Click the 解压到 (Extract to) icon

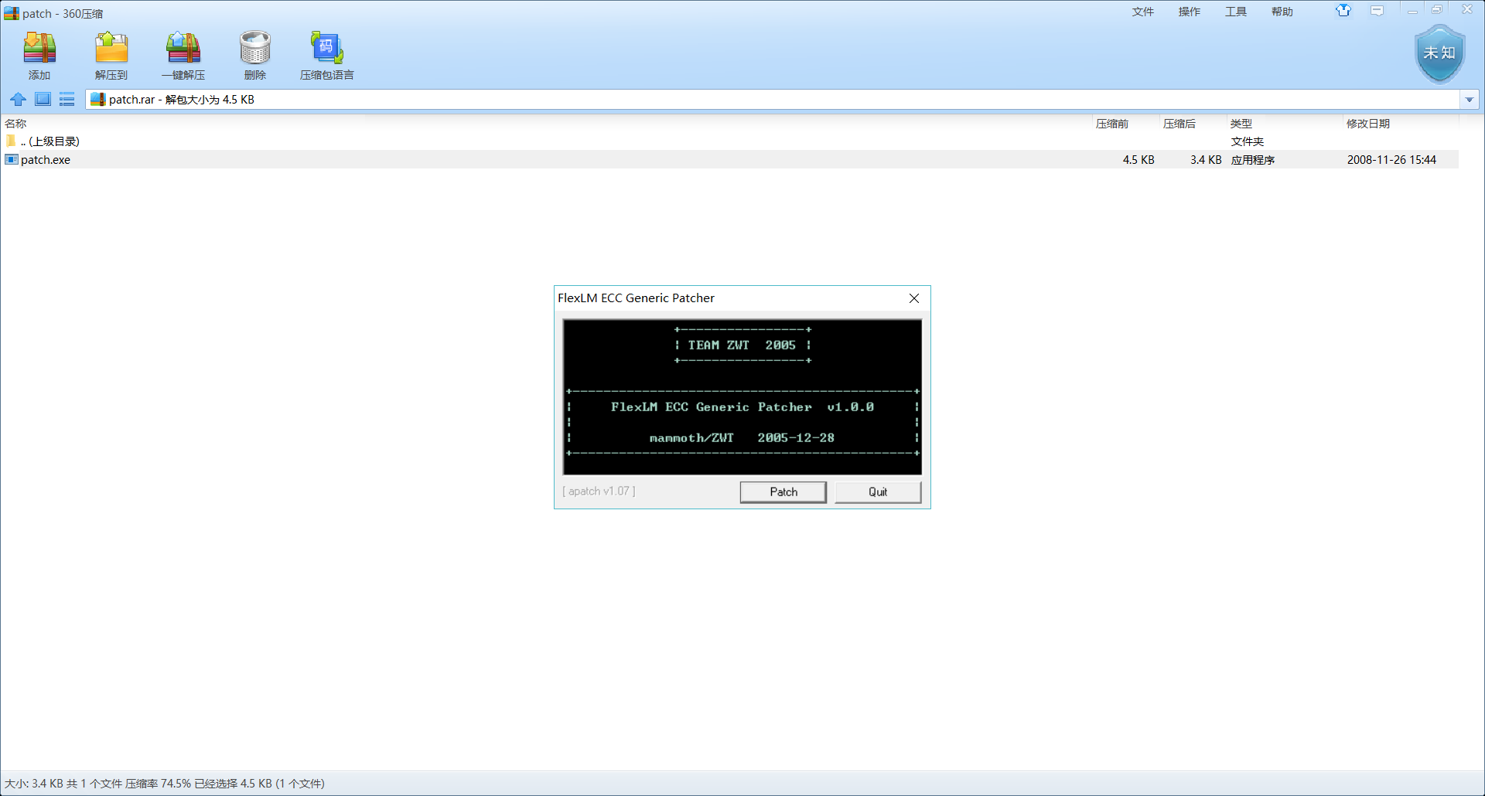click(111, 48)
